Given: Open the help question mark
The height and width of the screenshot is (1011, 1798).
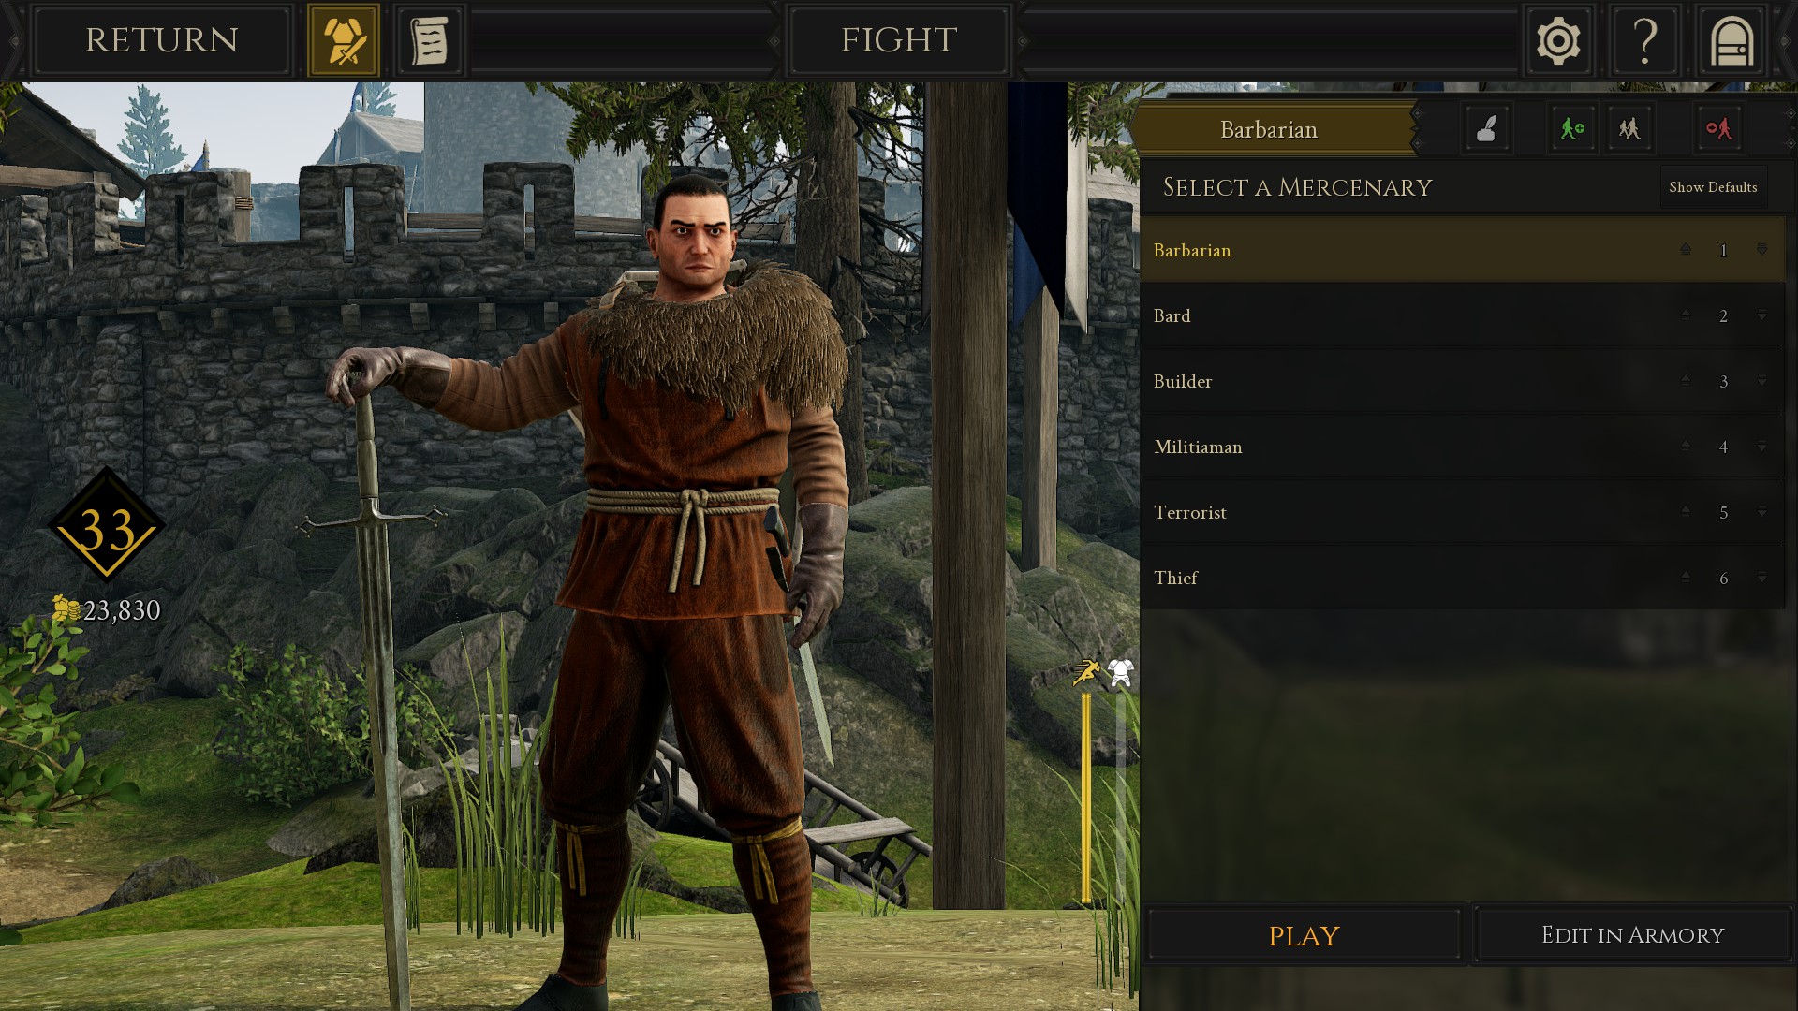Looking at the screenshot, I should [x=1645, y=40].
